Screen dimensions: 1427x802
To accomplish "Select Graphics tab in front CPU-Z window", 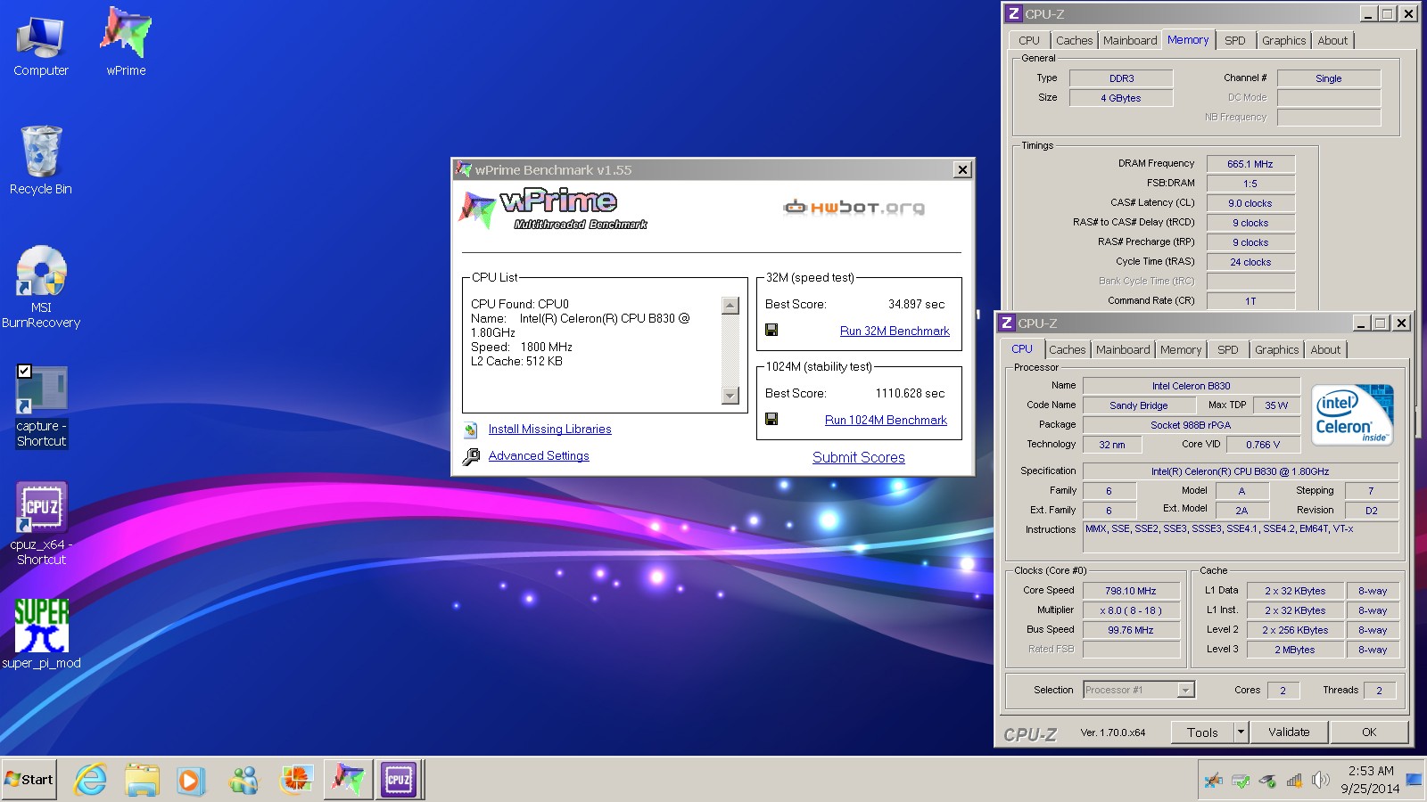I will (x=1276, y=349).
